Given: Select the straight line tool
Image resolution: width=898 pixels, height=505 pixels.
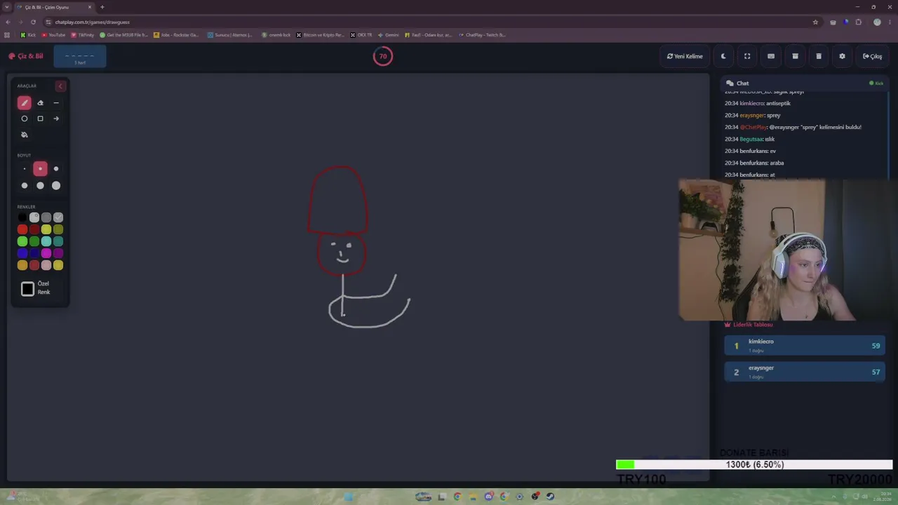Looking at the screenshot, I should pyautogui.click(x=56, y=103).
